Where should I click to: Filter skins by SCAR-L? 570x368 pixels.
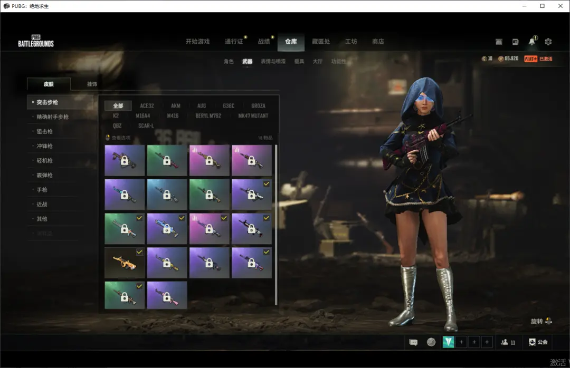coord(146,126)
